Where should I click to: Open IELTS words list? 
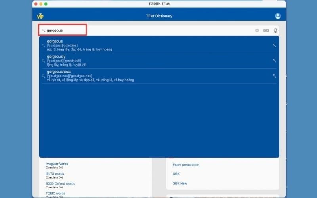pyautogui.click(x=55, y=173)
